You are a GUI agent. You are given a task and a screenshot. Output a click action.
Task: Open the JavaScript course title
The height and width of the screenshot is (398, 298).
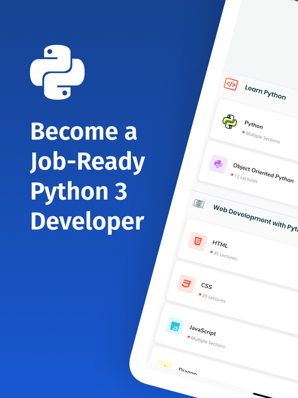(x=202, y=330)
